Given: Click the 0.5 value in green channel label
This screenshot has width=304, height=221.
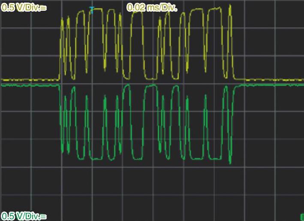Looking at the screenshot, I should point(7,216).
